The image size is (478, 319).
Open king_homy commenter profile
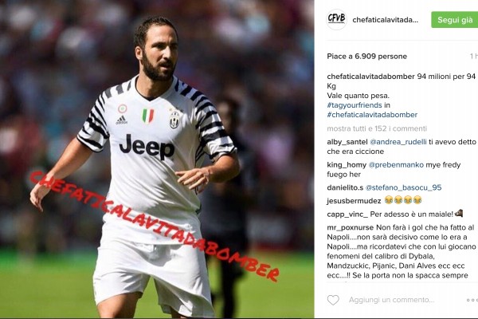pos(347,165)
